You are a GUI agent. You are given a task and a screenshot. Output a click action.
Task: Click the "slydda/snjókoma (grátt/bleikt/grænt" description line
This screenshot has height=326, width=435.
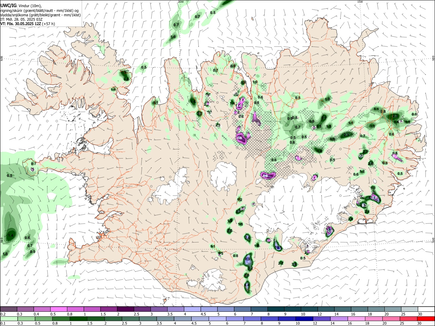tap(40, 15)
